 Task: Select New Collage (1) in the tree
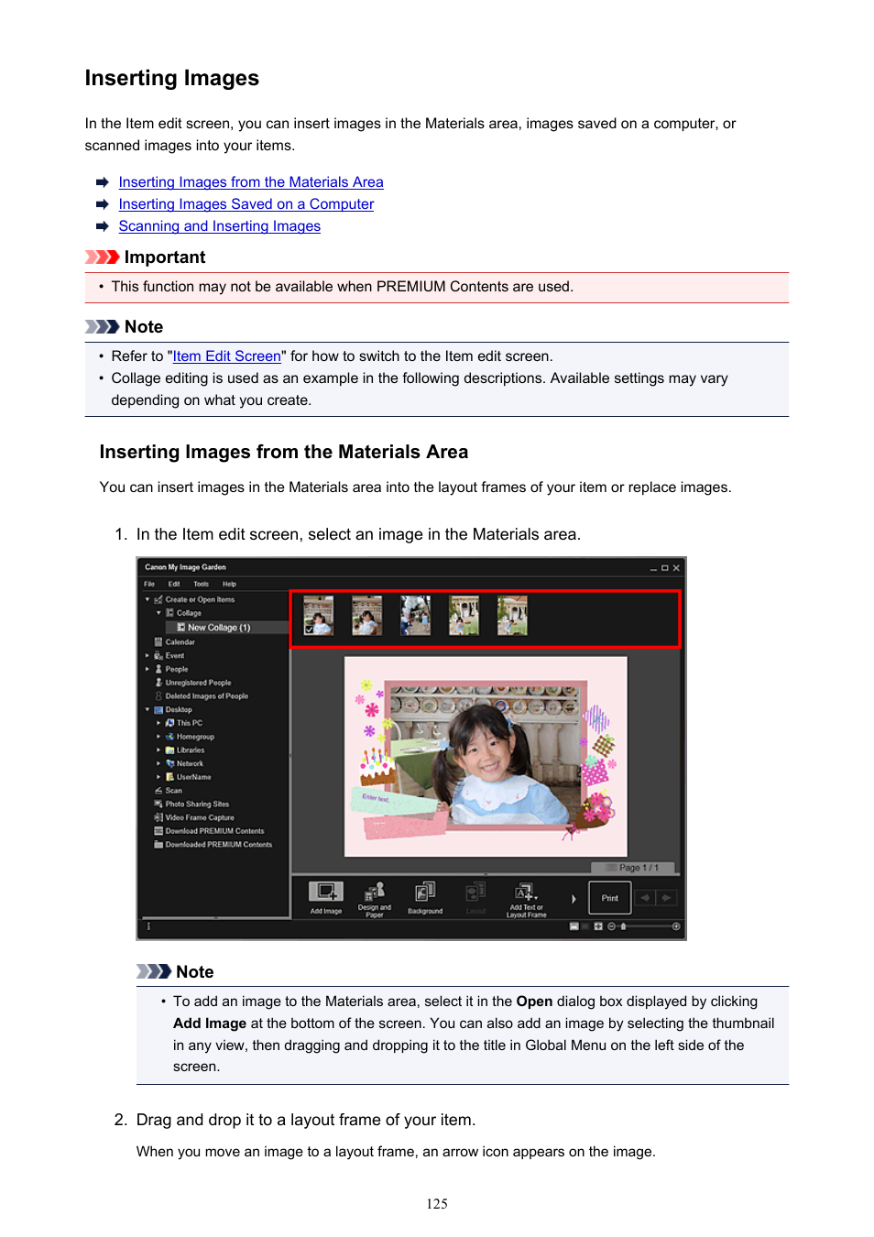(218, 628)
